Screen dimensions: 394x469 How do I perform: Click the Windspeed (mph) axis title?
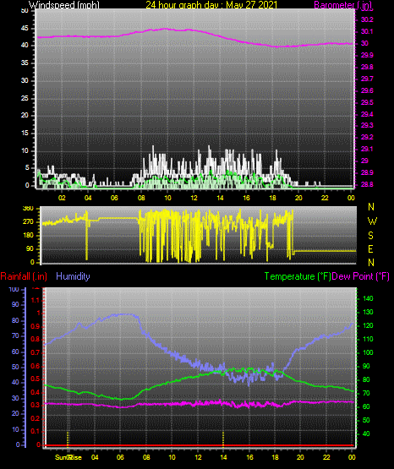click(x=63, y=5)
